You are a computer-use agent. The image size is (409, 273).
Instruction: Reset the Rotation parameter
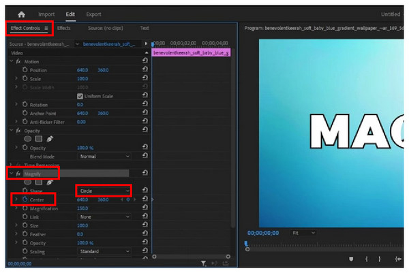pyautogui.click(x=145, y=104)
